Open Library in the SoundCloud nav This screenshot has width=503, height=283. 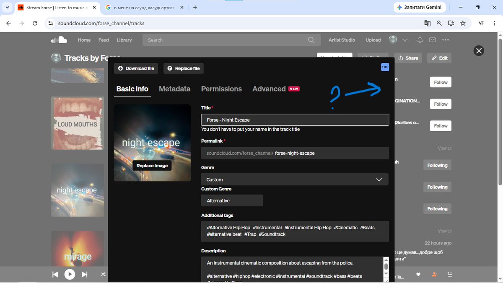124,40
